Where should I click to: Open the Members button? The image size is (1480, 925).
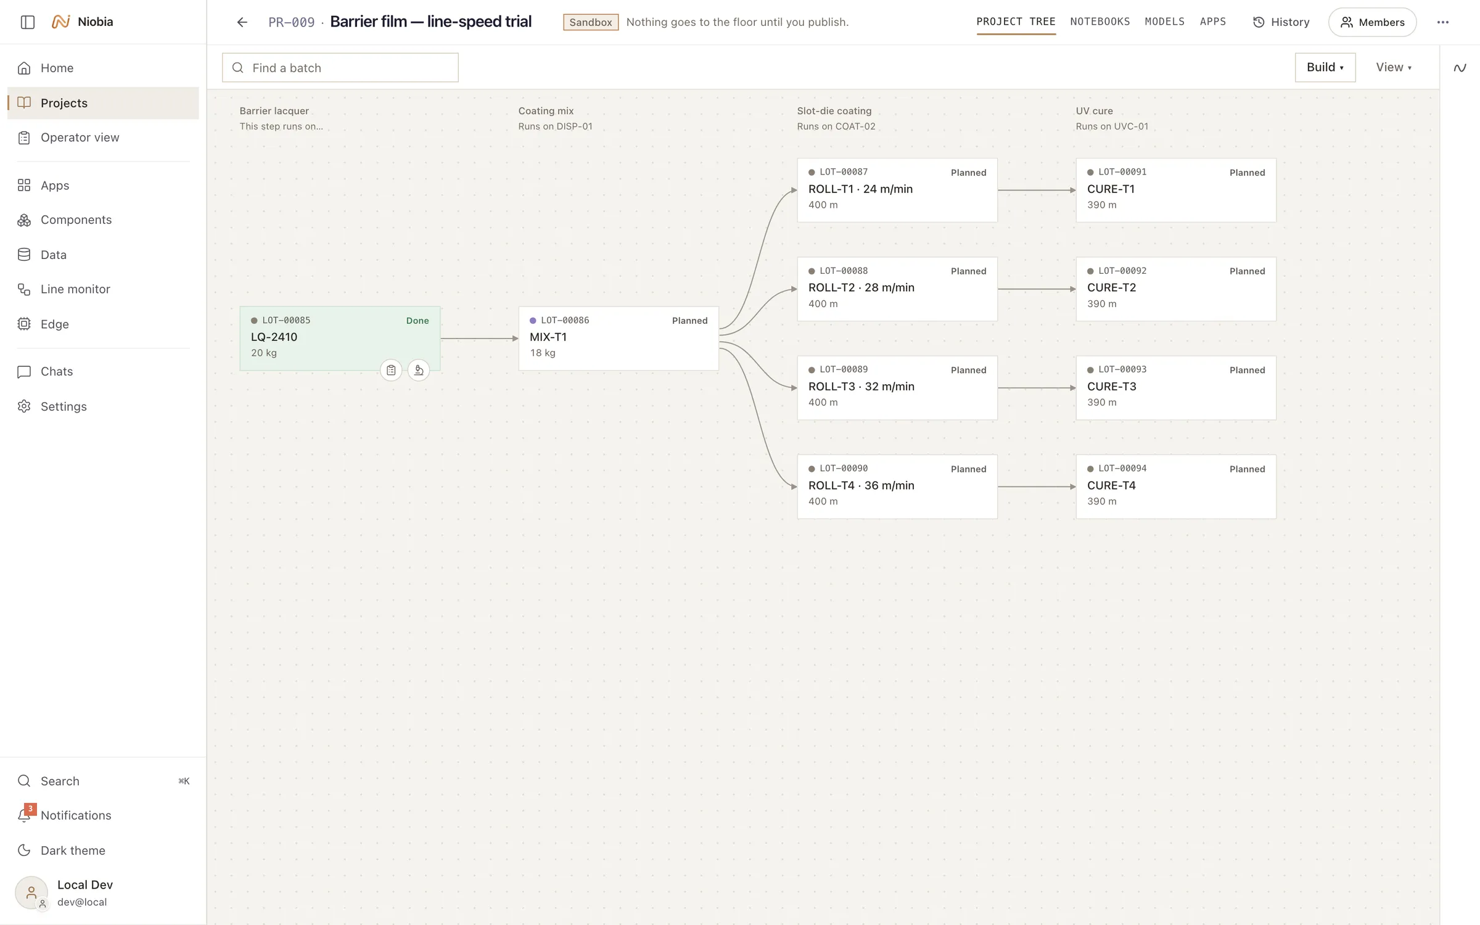click(1372, 22)
